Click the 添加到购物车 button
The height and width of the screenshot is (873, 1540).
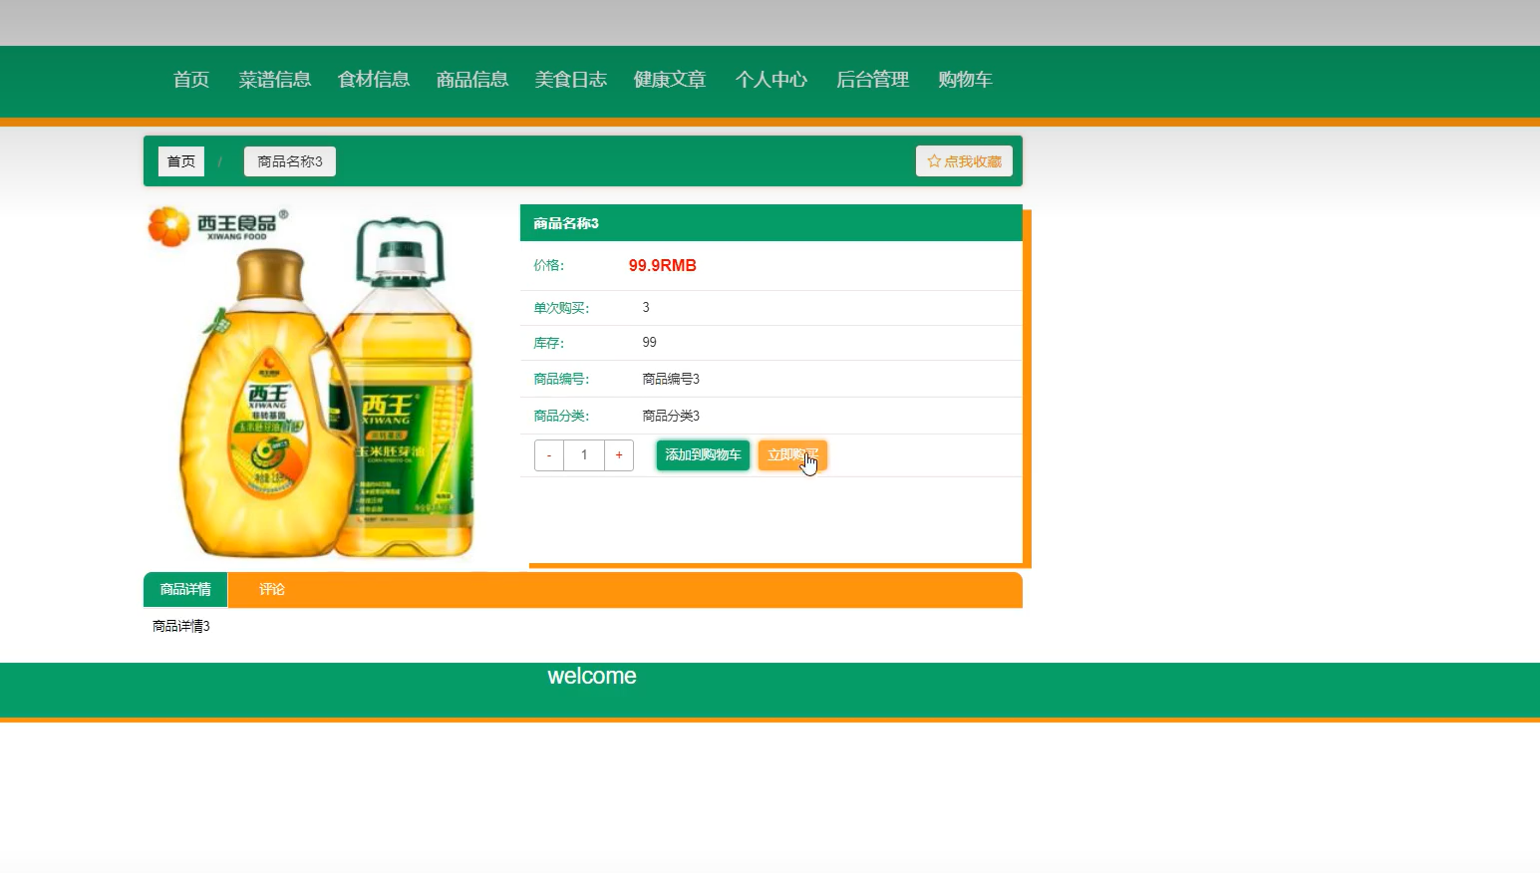coord(703,455)
